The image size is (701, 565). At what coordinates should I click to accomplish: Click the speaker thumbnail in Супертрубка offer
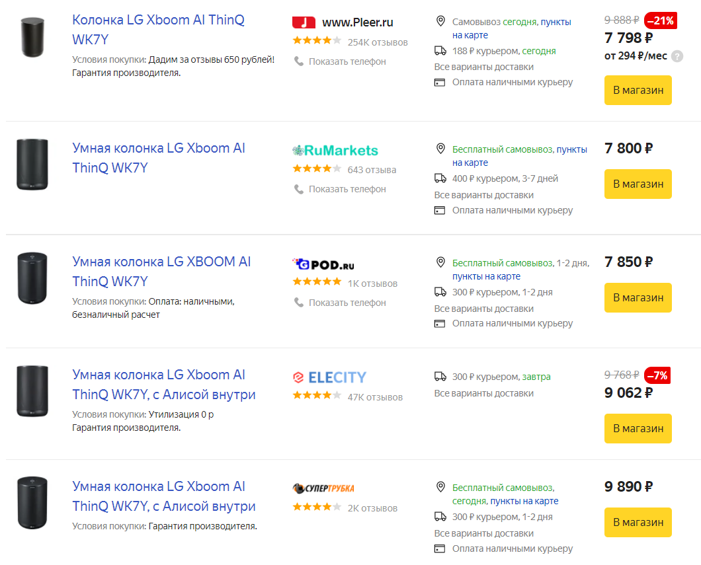[x=32, y=503]
